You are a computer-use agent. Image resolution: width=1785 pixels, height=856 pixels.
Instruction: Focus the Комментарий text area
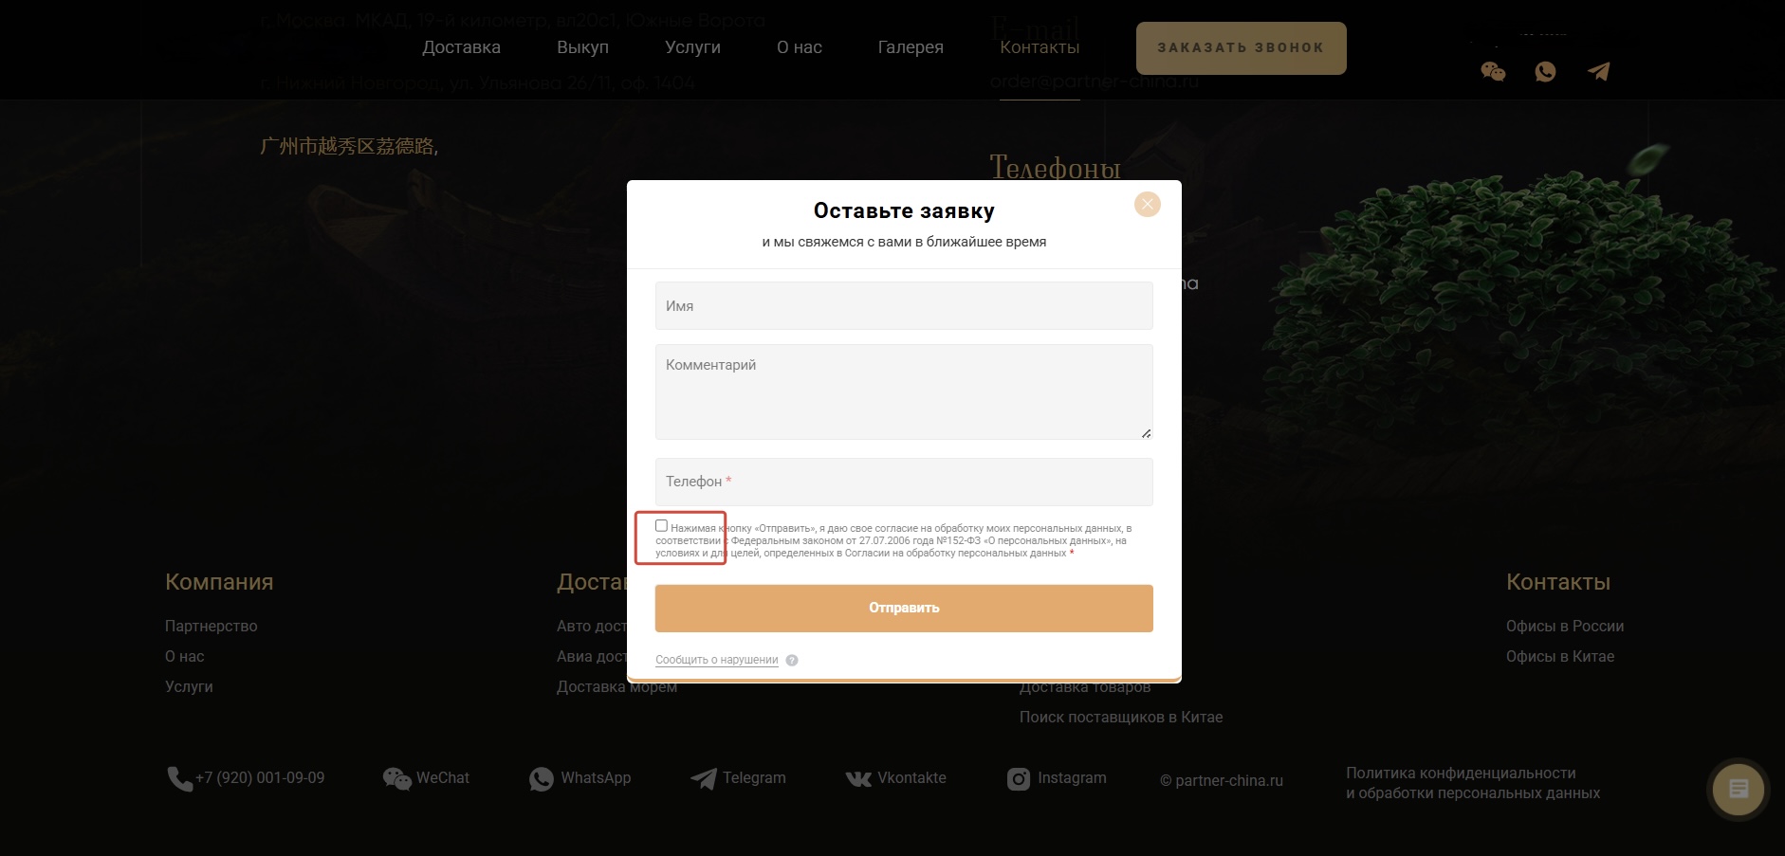coord(904,392)
